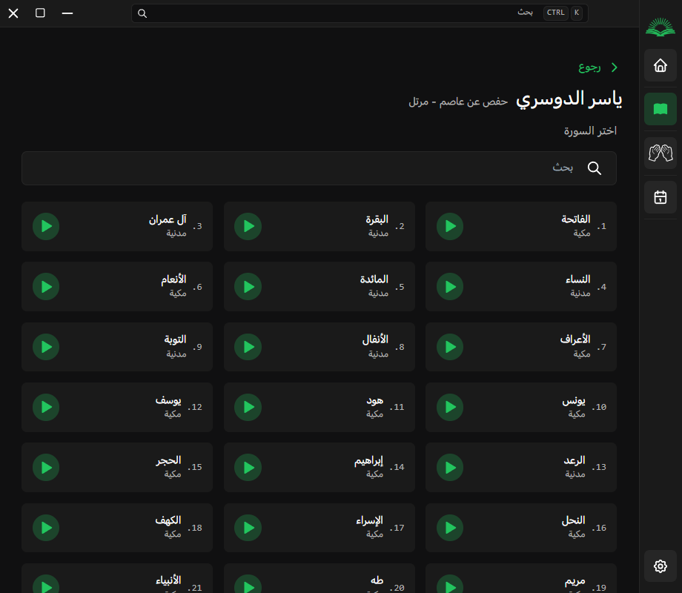The height and width of the screenshot is (593, 682).
Task: Select surah name الرعد
Action: point(575,460)
